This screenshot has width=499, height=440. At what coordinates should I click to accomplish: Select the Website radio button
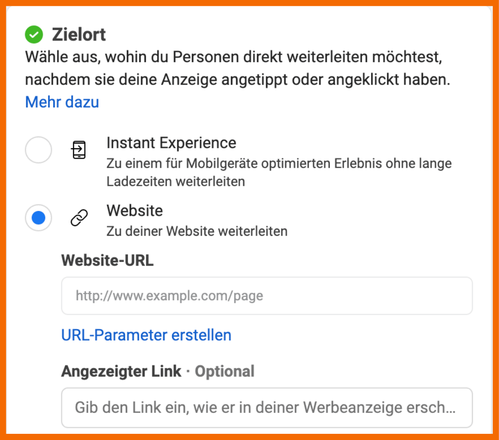pos(38,217)
